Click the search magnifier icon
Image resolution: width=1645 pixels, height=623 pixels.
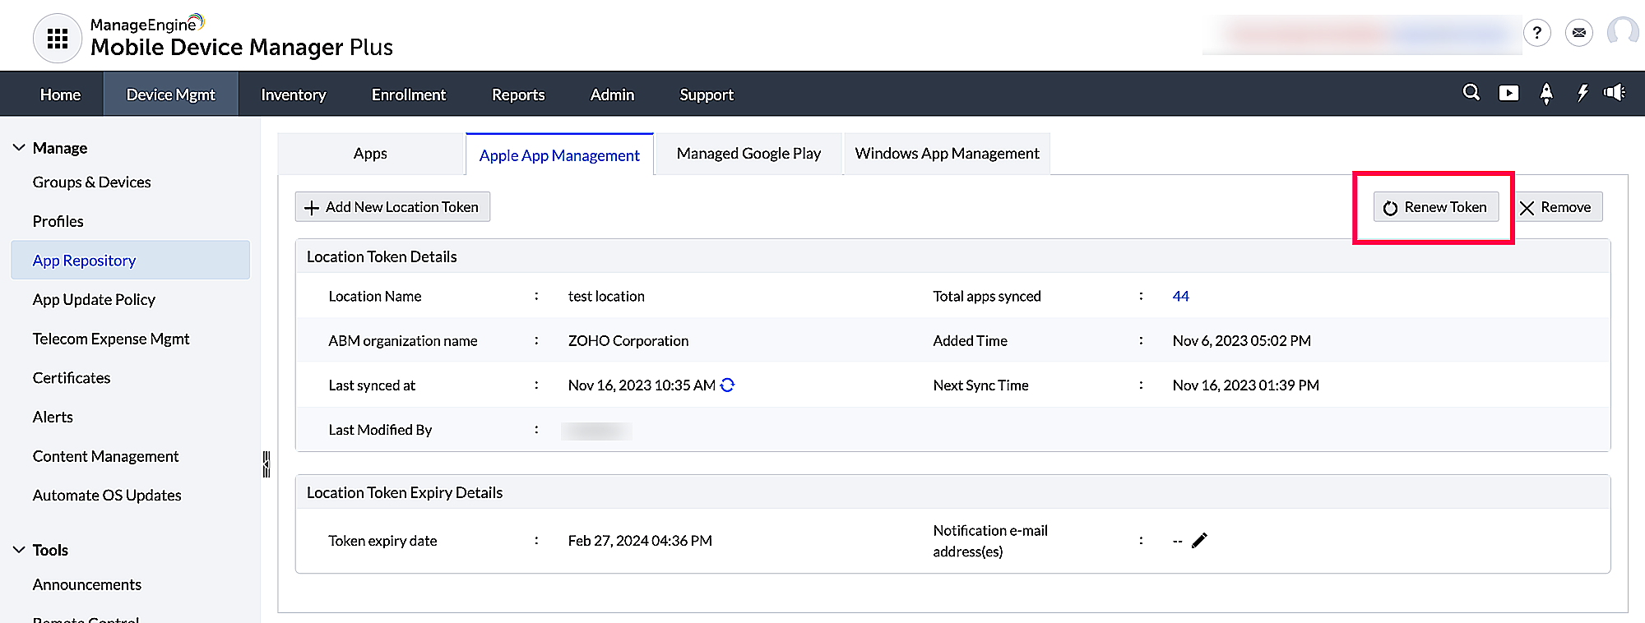pyautogui.click(x=1471, y=93)
